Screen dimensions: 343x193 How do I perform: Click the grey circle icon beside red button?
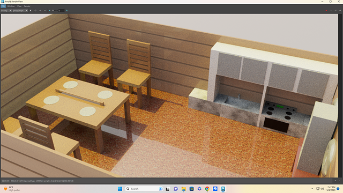331,10
